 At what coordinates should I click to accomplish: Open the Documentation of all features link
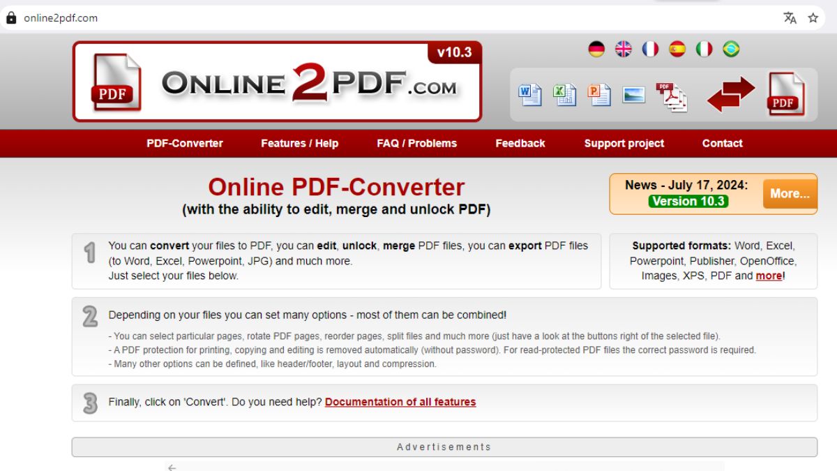[x=399, y=402]
